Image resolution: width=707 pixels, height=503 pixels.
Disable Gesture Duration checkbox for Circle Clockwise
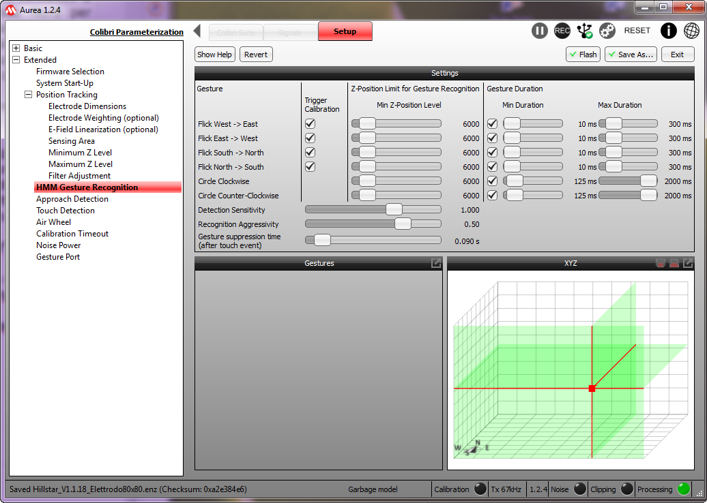click(x=492, y=181)
